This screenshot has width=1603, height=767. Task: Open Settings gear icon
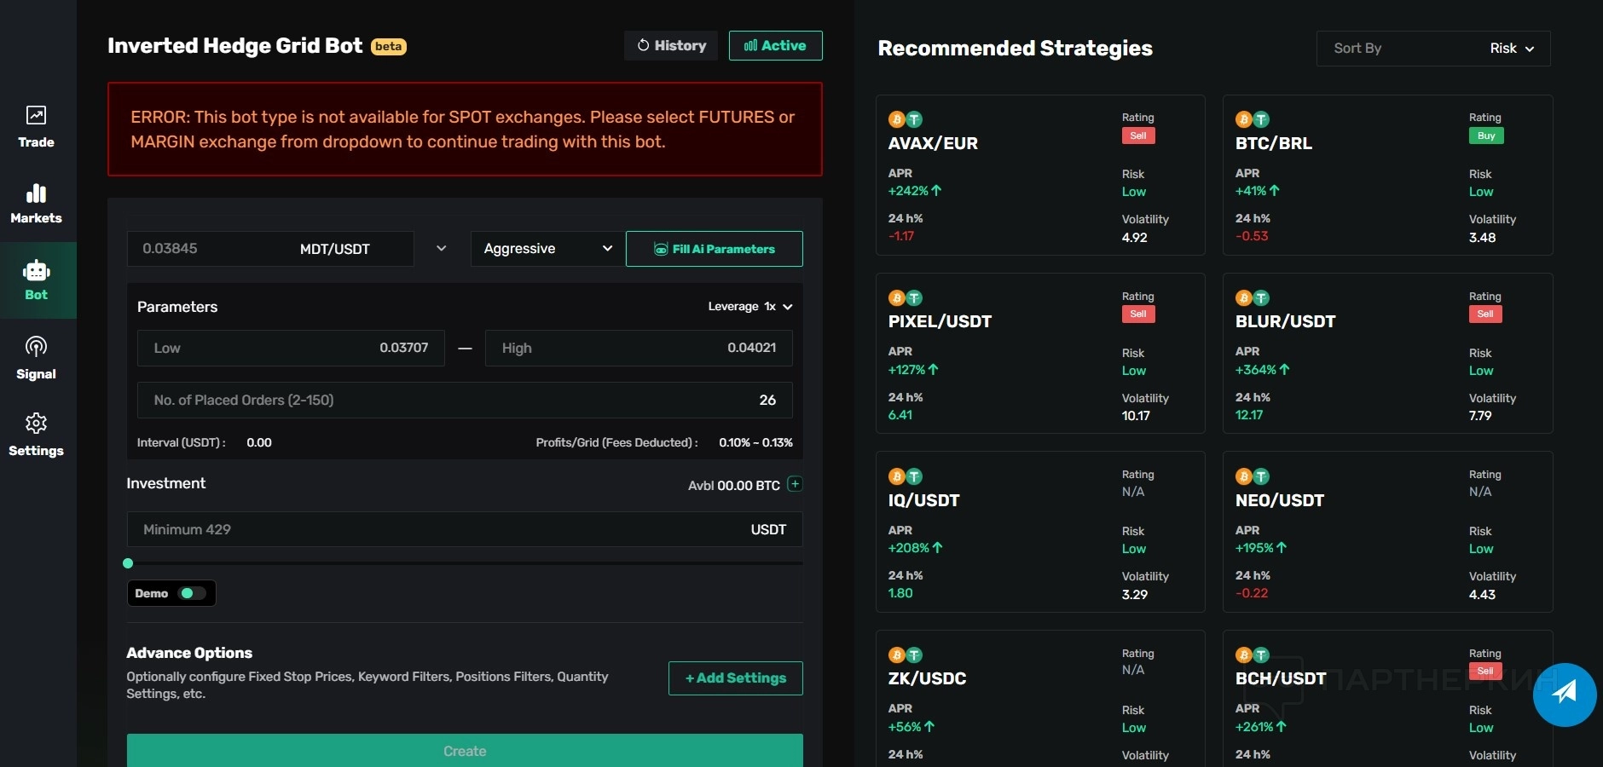[36, 424]
